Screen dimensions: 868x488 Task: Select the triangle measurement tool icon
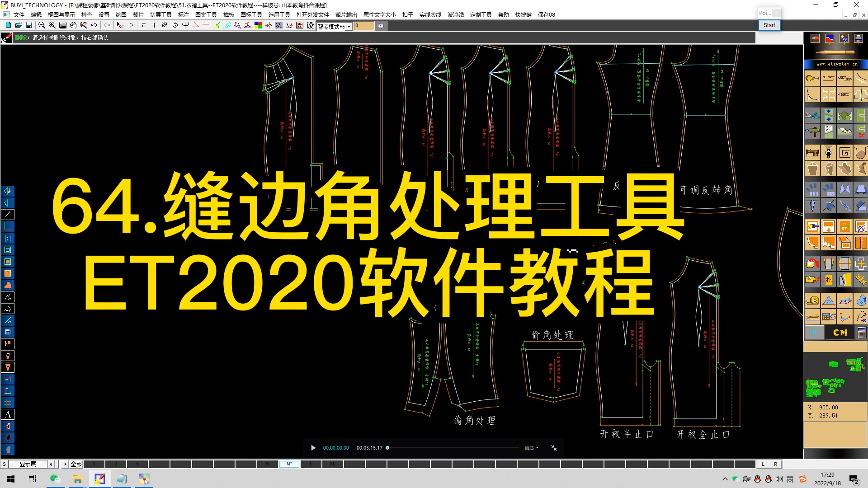(829, 300)
